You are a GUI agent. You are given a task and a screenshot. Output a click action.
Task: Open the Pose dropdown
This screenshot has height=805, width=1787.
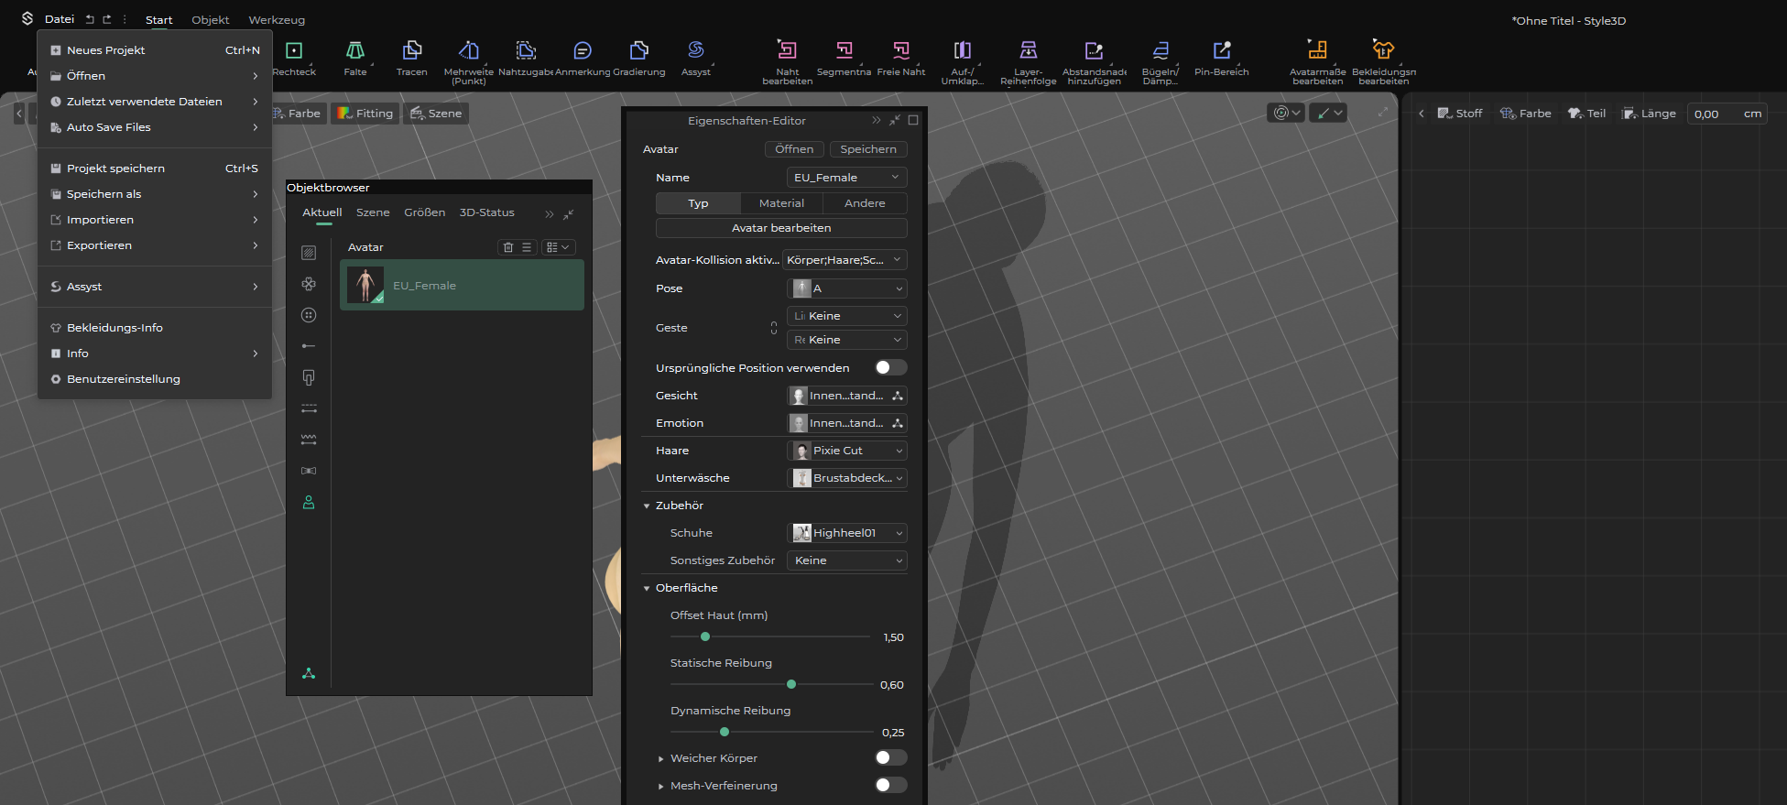[846, 288]
